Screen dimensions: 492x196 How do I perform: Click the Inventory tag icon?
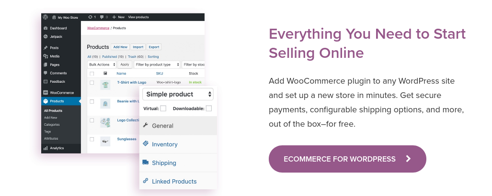[x=145, y=143]
